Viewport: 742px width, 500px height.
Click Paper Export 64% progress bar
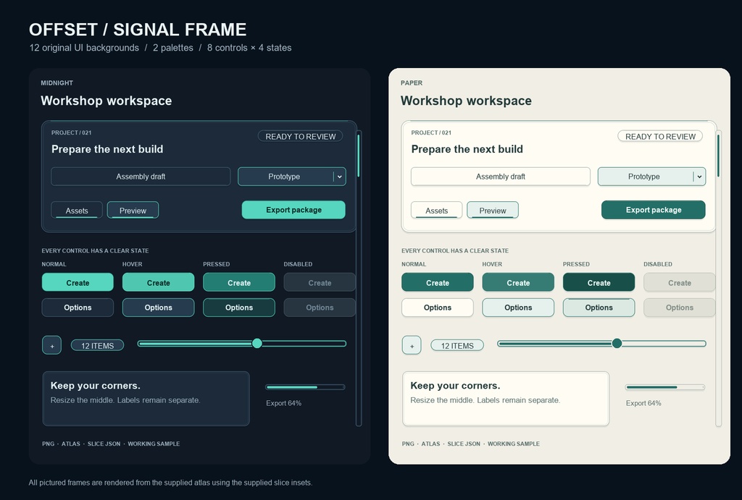665,387
